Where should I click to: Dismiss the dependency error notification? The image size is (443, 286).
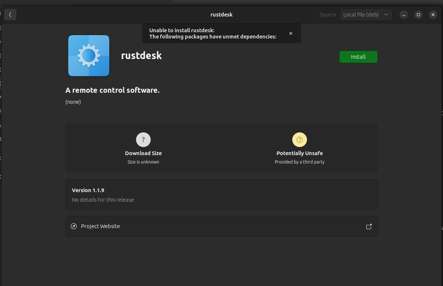(x=291, y=33)
